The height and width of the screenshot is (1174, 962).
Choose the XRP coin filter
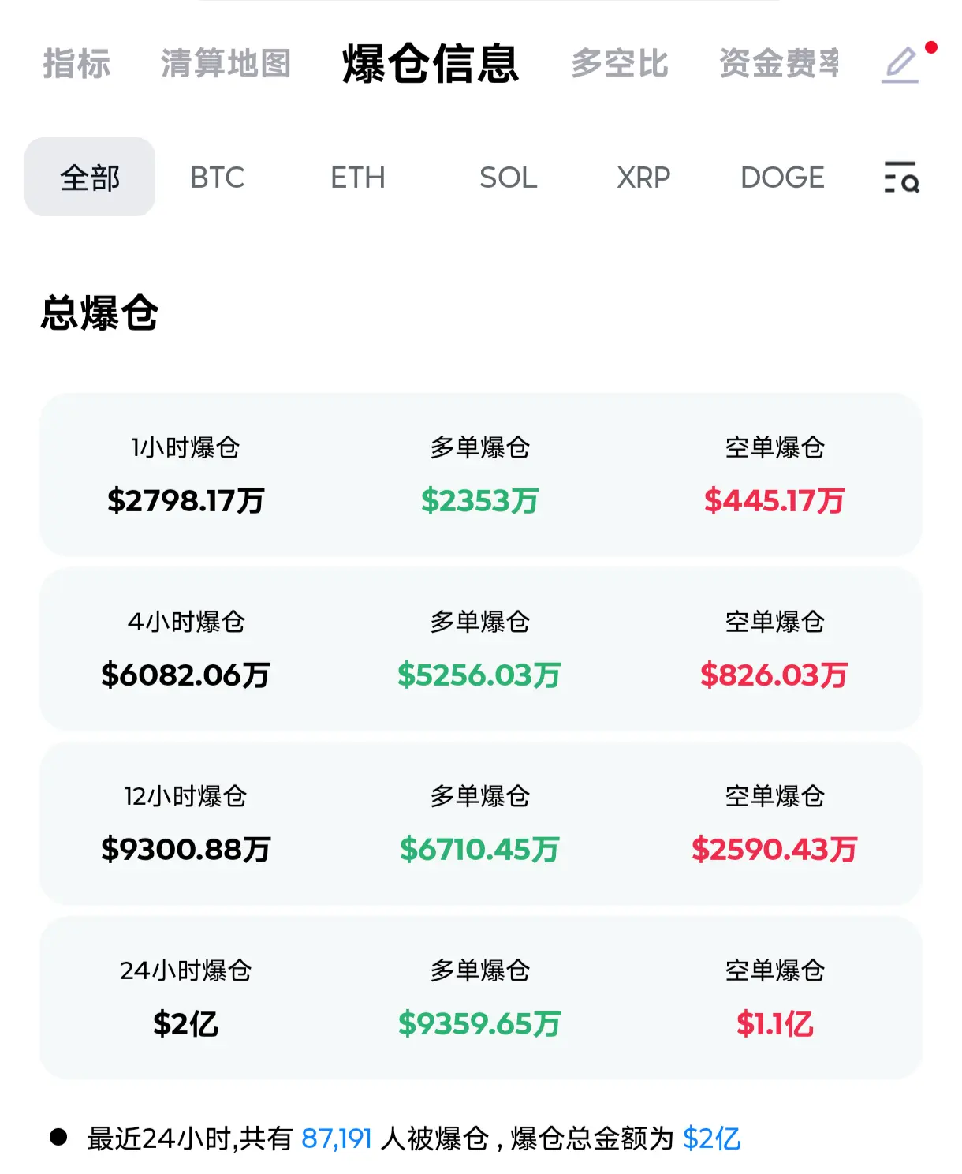point(643,178)
